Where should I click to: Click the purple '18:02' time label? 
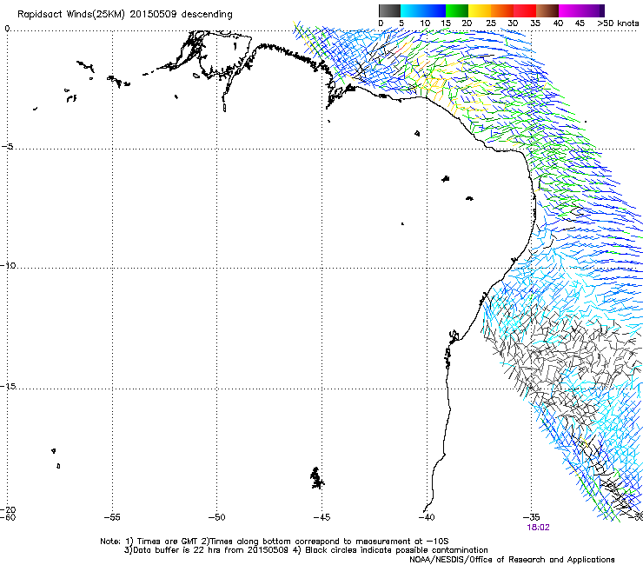point(538,528)
